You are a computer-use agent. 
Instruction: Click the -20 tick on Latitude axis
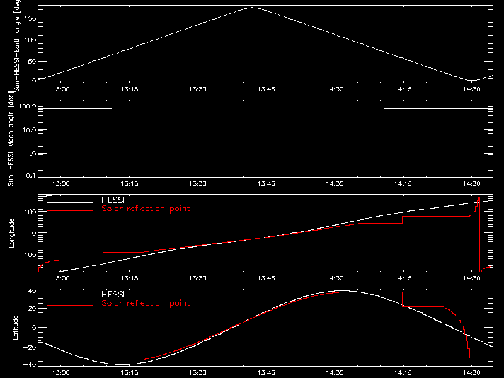(30, 347)
